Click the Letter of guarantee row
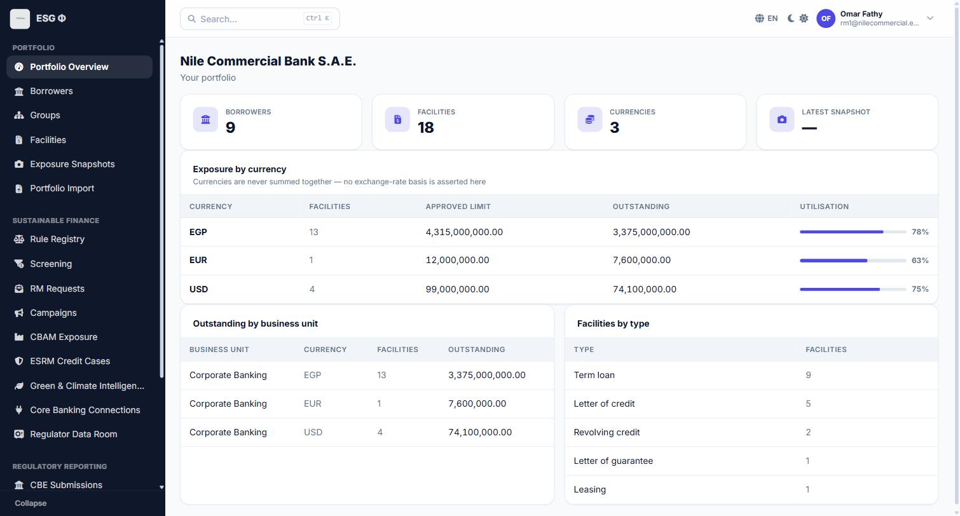This screenshot has width=960, height=516. (751, 461)
